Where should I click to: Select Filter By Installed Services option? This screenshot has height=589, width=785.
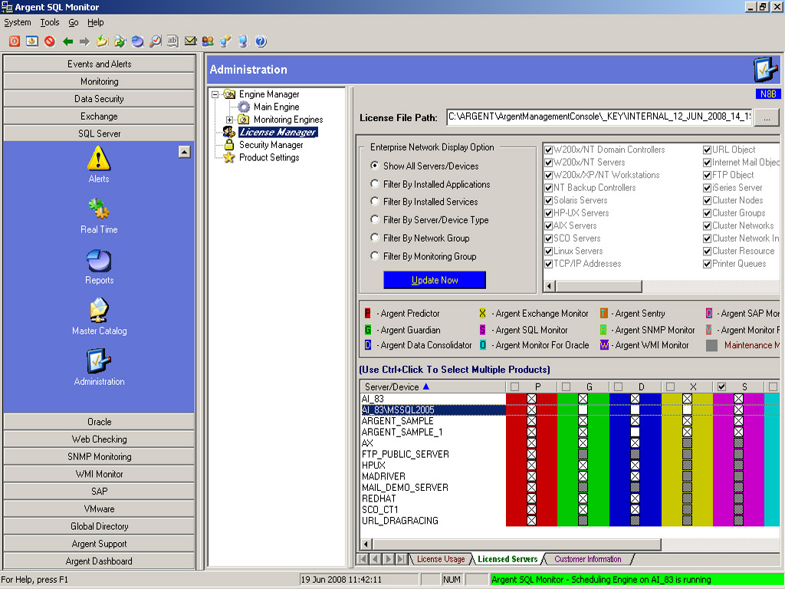374,202
